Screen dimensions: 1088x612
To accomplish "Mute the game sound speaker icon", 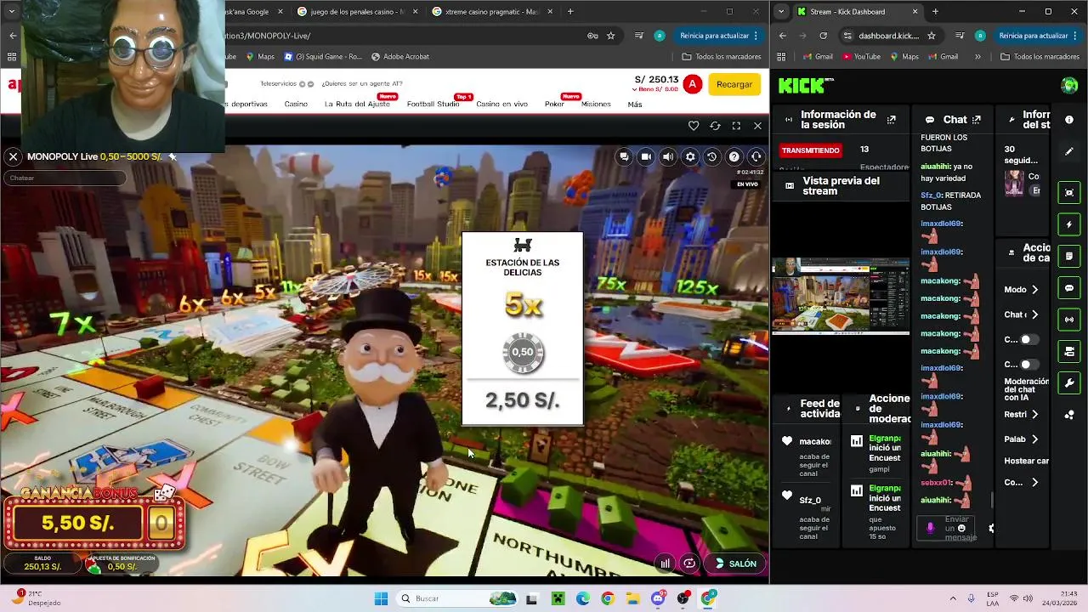I will [668, 156].
